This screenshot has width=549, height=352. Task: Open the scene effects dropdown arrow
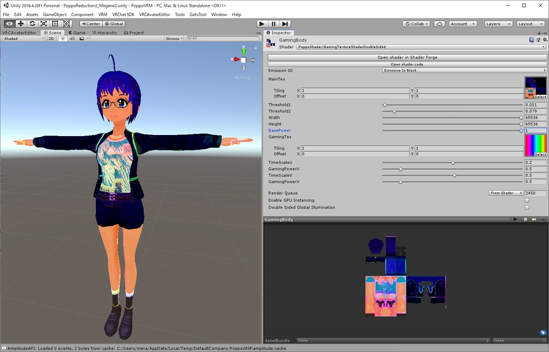[x=87, y=39]
